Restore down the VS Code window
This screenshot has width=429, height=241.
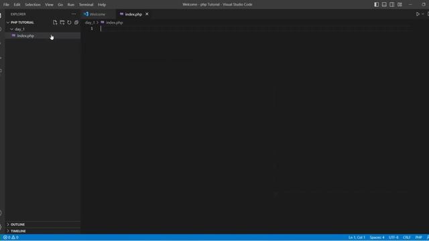pyautogui.click(x=424, y=5)
